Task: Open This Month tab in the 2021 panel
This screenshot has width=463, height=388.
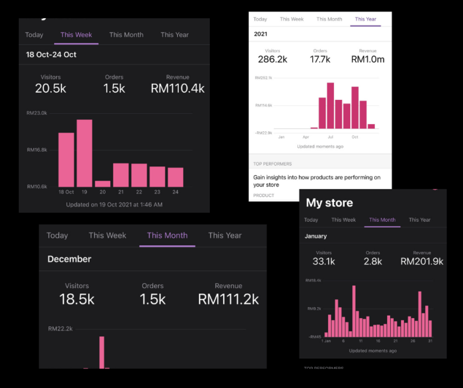Action: [x=329, y=19]
